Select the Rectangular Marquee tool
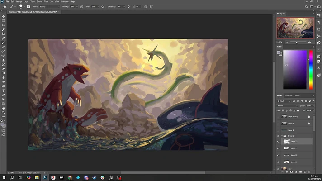322x181 pixels. 3,21
